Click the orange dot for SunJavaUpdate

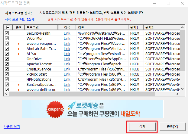(x=18, y=85)
